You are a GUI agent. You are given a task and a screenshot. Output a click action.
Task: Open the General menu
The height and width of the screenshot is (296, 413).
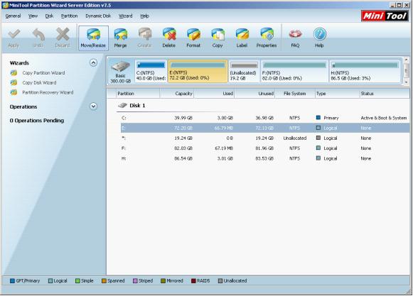tap(13, 16)
